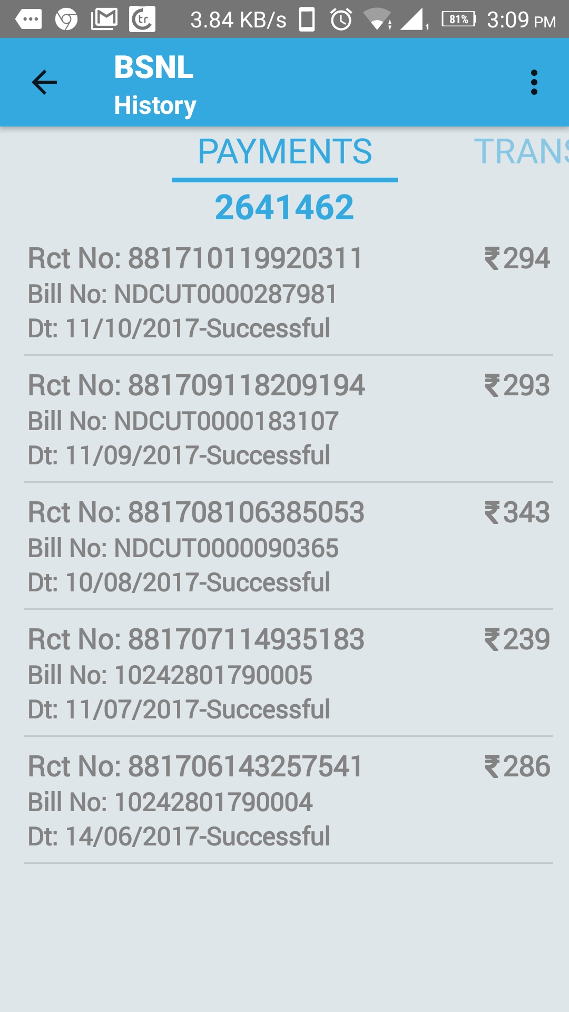Tap account number 2641462
Image resolution: width=569 pixels, height=1012 pixels.
coord(284,207)
